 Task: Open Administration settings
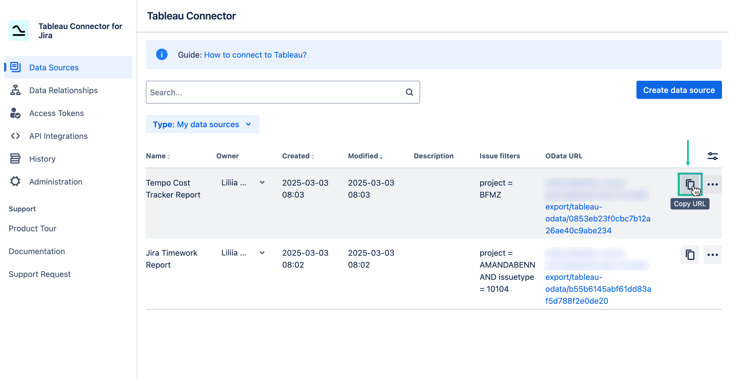(x=55, y=181)
